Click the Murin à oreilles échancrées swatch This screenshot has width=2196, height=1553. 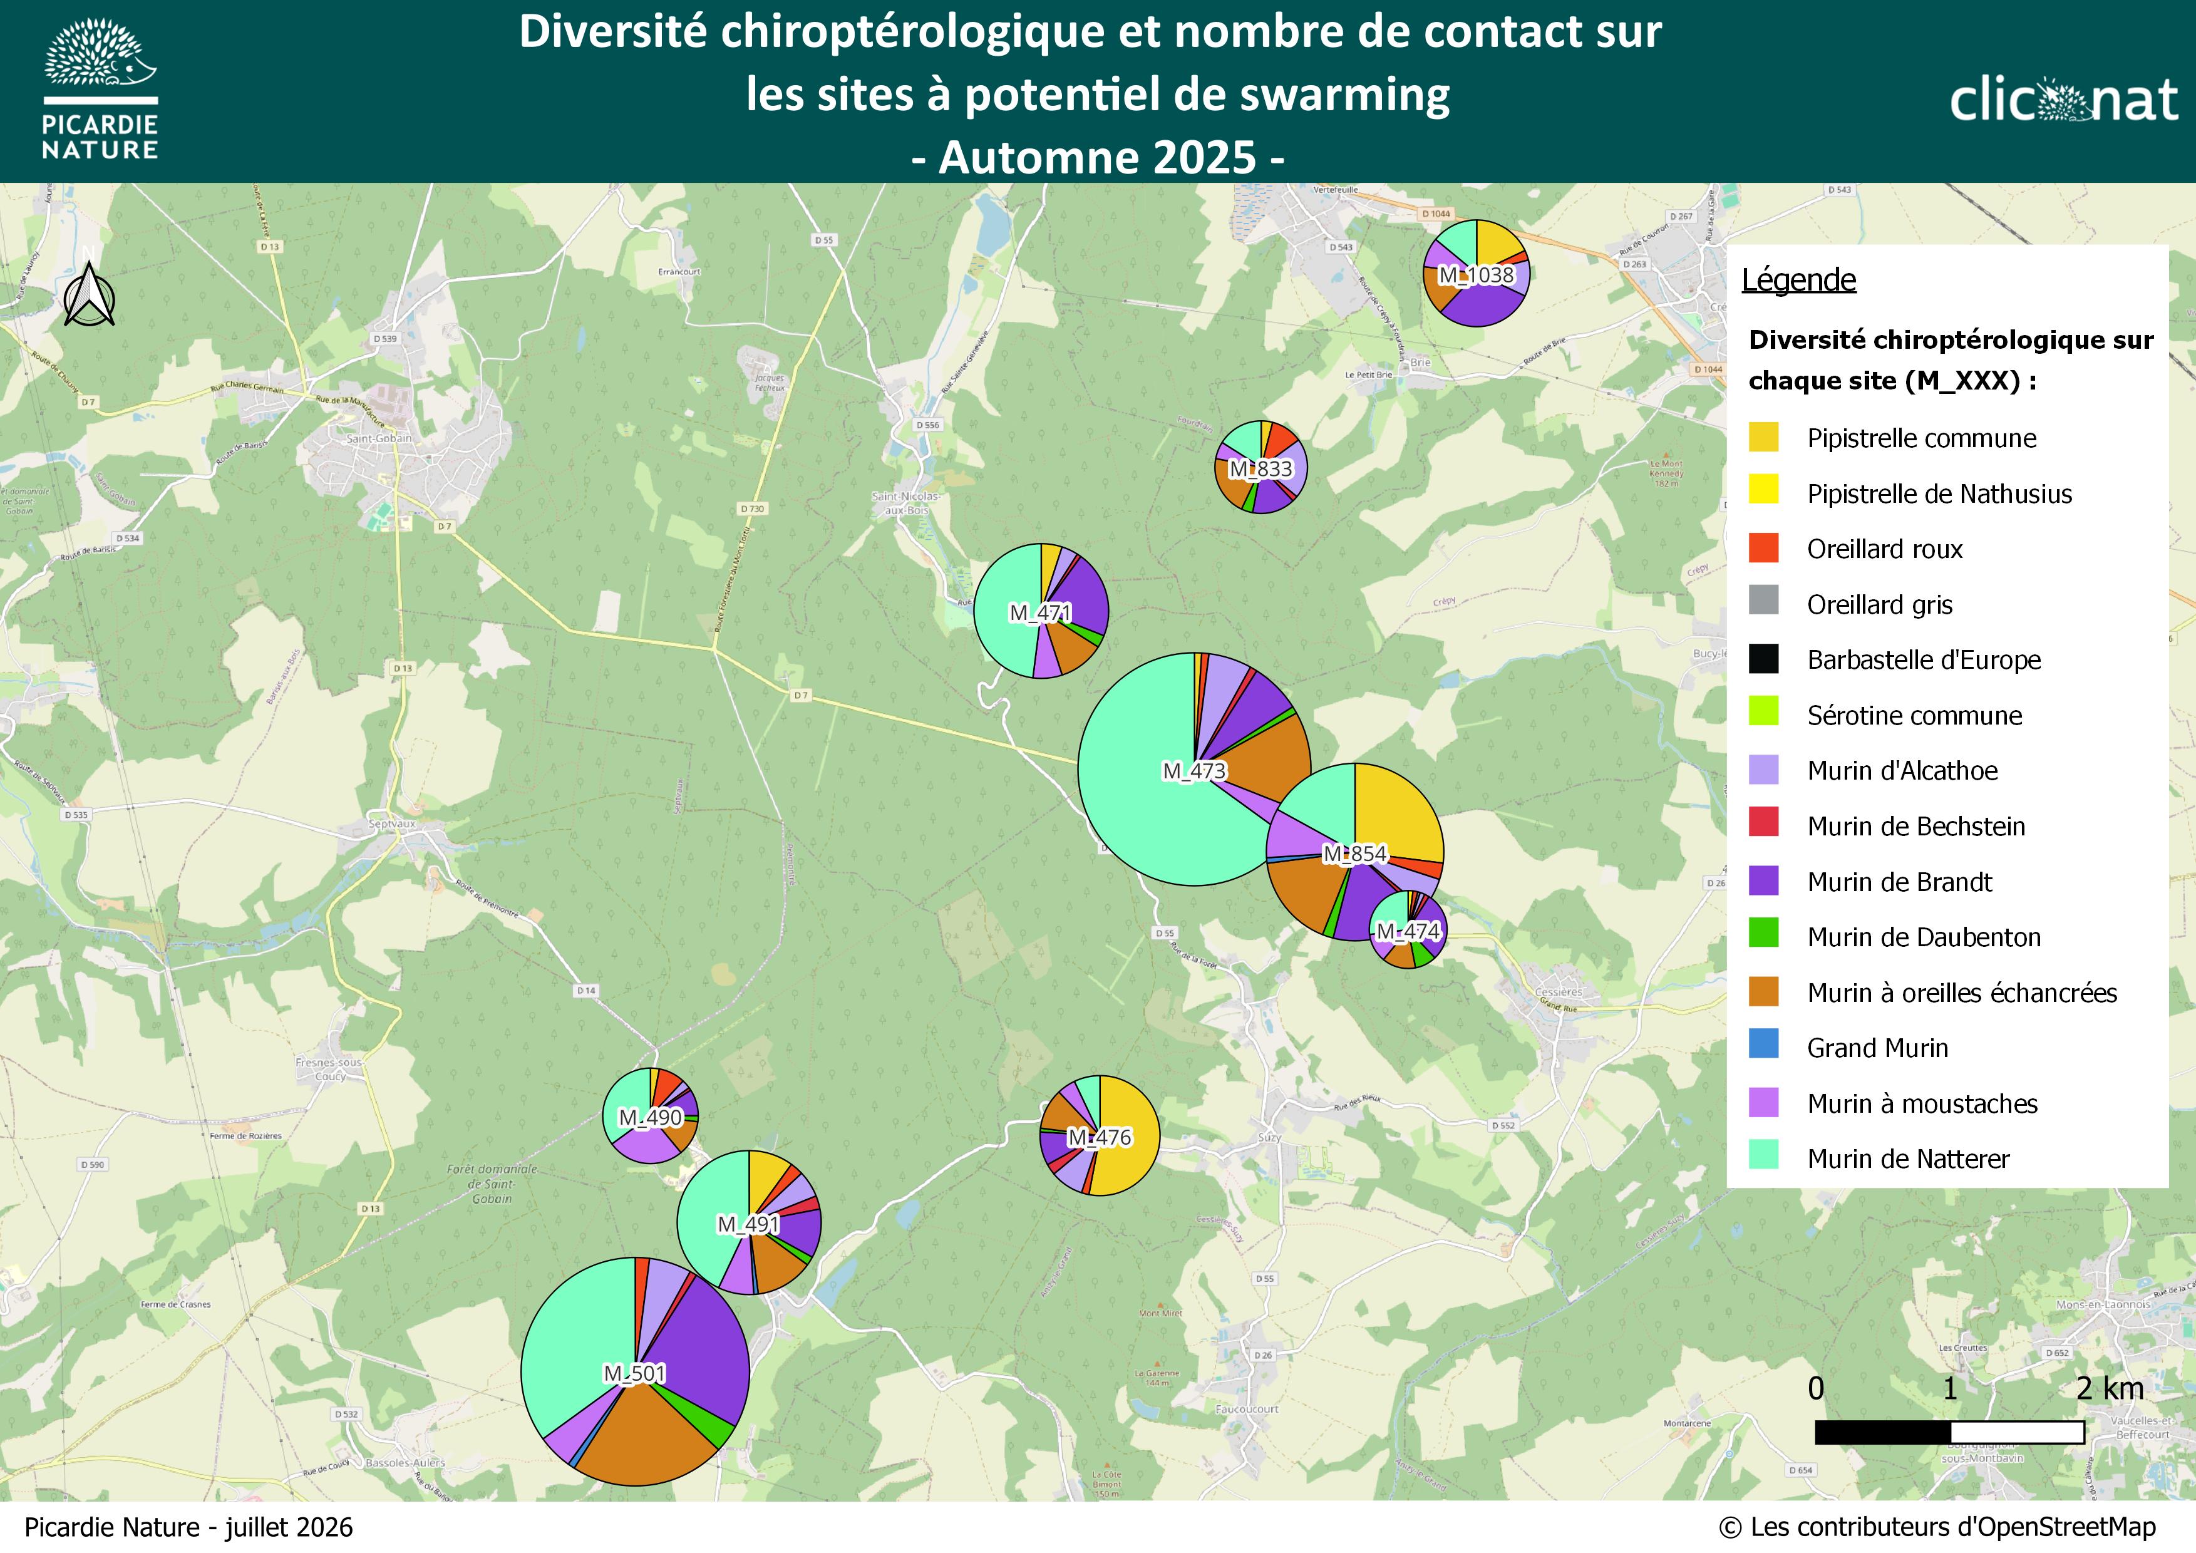[1764, 992]
